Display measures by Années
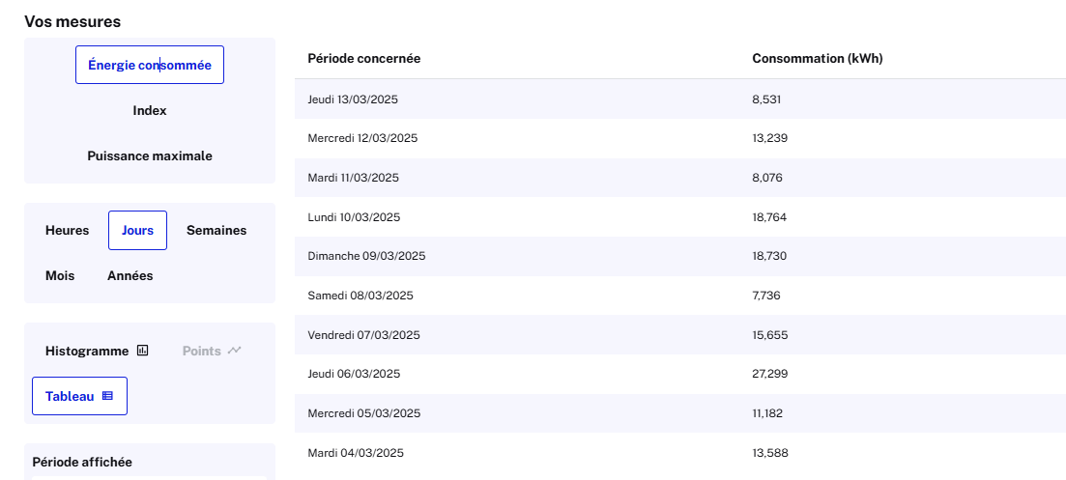This screenshot has height=480, width=1066. (x=130, y=275)
